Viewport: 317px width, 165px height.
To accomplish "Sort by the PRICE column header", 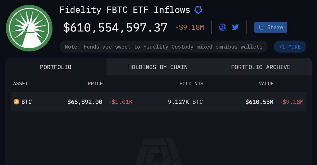I will point(95,84).
